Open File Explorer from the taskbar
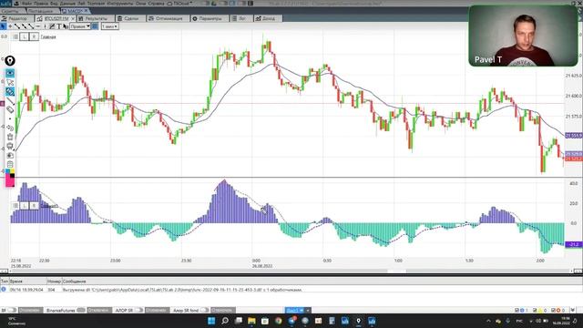 251,321
